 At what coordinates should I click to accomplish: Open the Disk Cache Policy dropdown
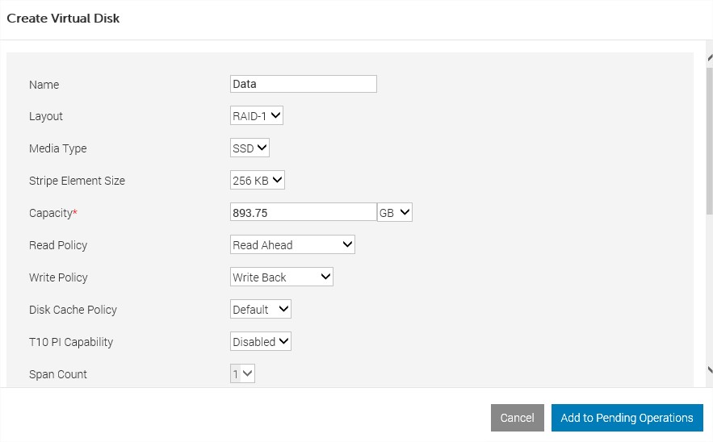coord(261,310)
